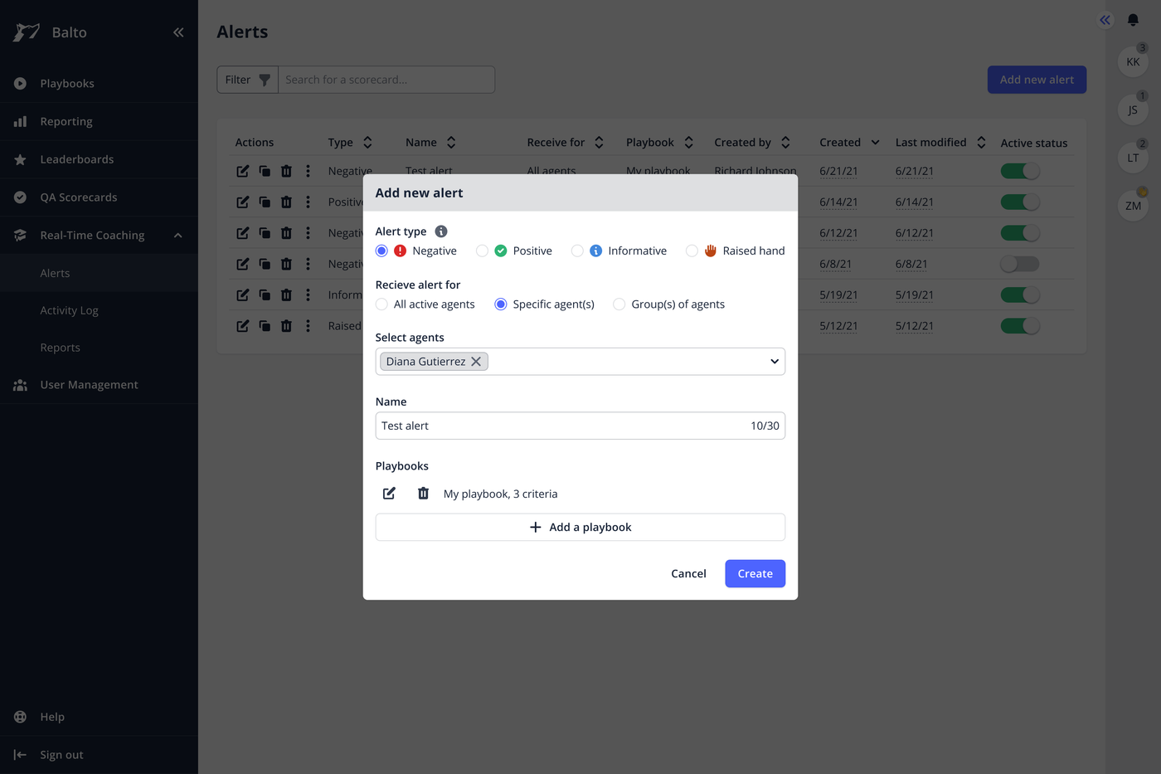Viewport: 1161px width, 774px height.
Task: Sort the table by the Name column chevron
Action: coord(451,142)
